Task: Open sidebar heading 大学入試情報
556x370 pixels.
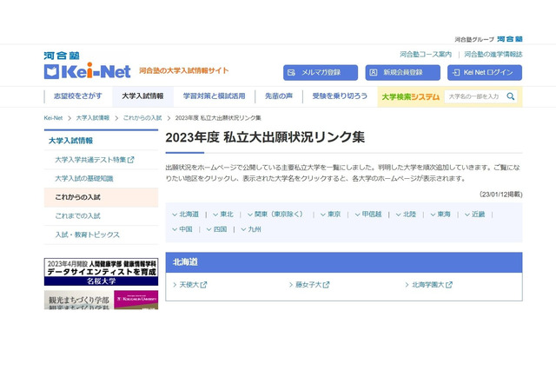Action: point(70,141)
